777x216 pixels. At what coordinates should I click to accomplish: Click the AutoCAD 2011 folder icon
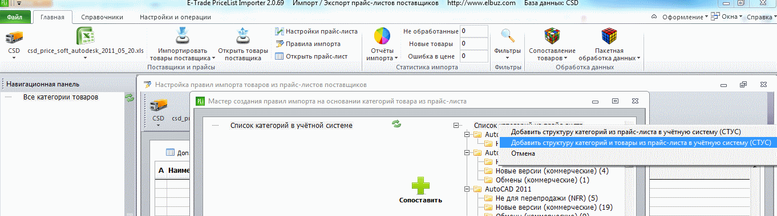(x=477, y=189)
